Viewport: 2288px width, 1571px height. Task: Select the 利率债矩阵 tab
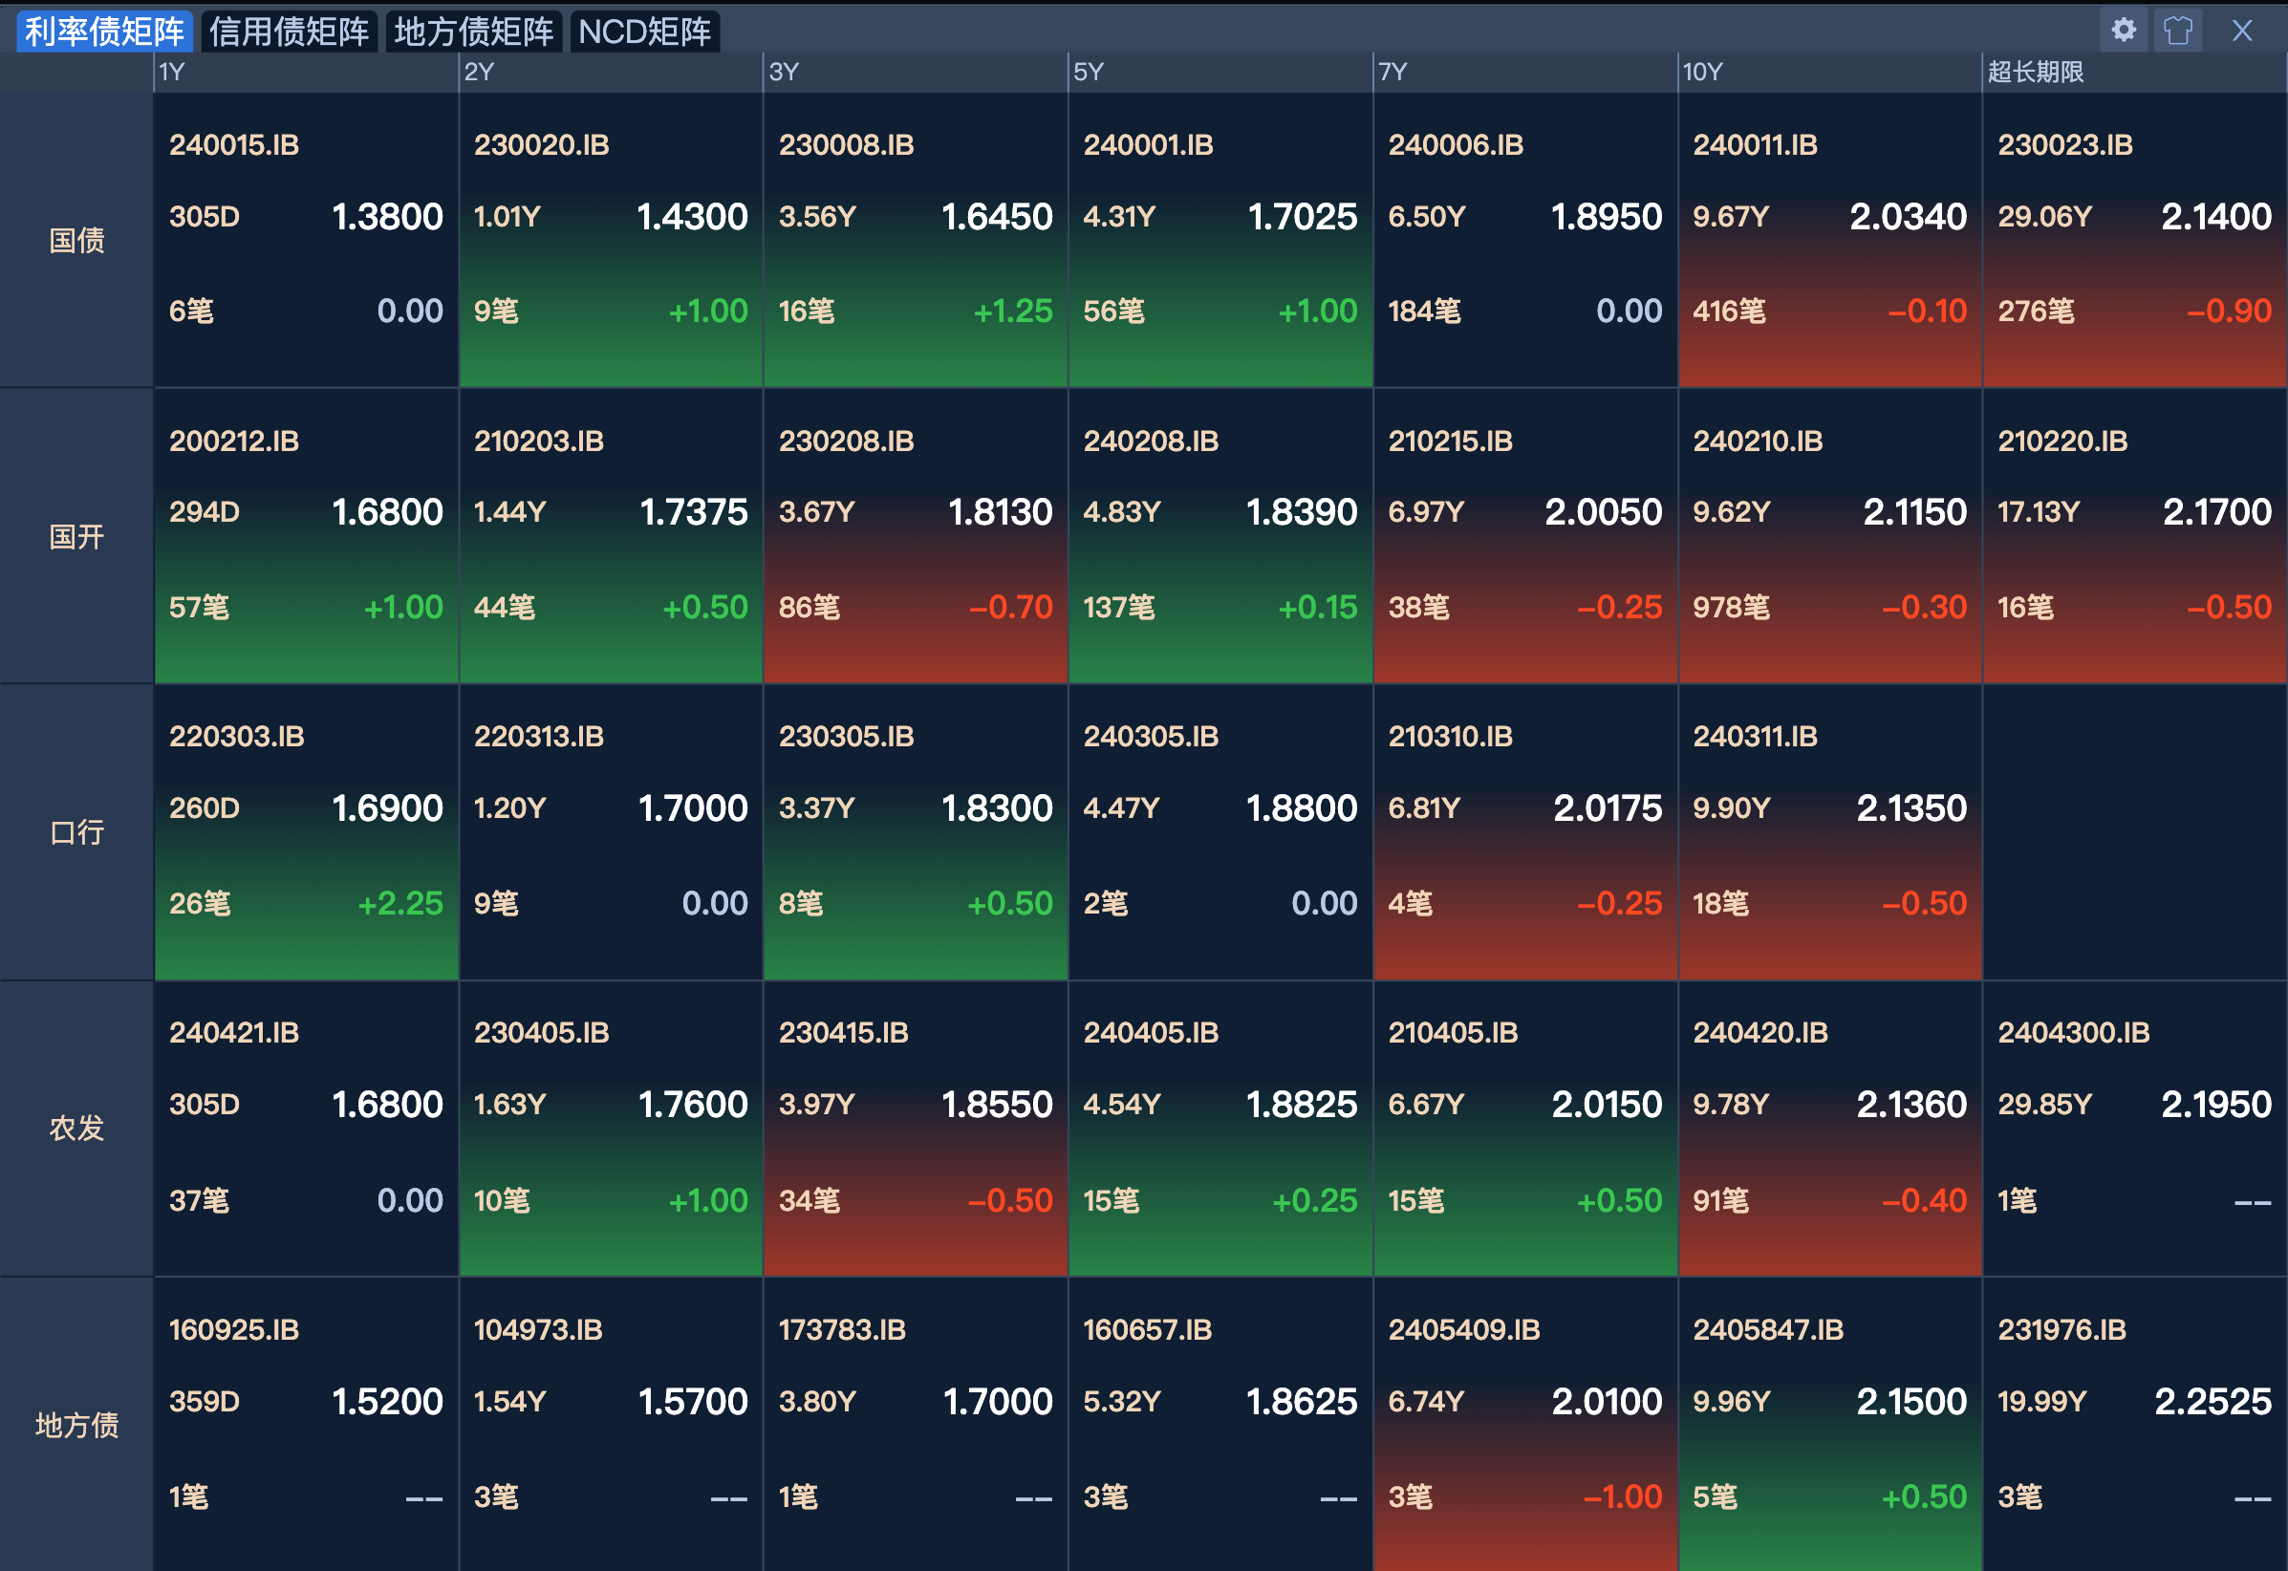pos(104,32)
